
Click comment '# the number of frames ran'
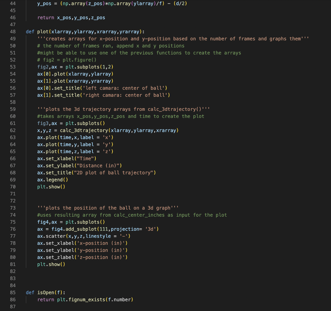(111, 46)
